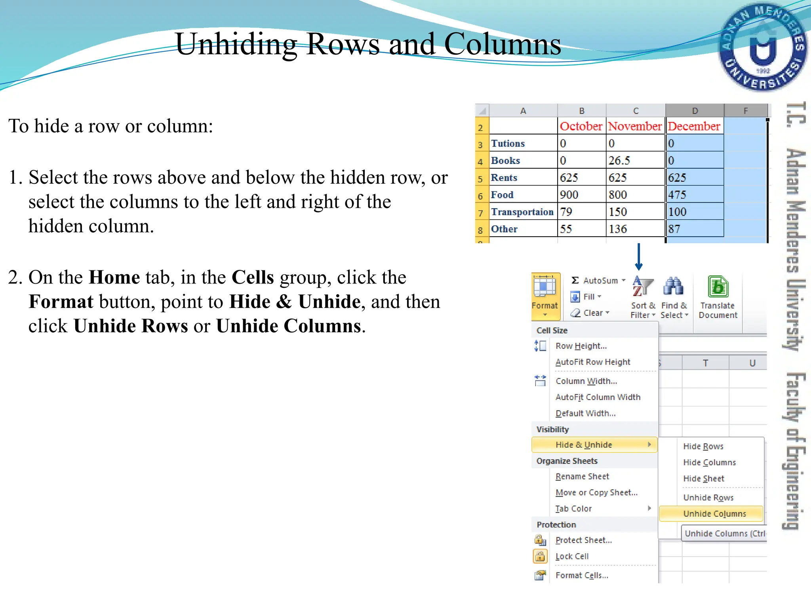Choose AutoFit Row Height
Image resolution: width=811 pixels, height=608 pixels.
[x=596, y=362]
